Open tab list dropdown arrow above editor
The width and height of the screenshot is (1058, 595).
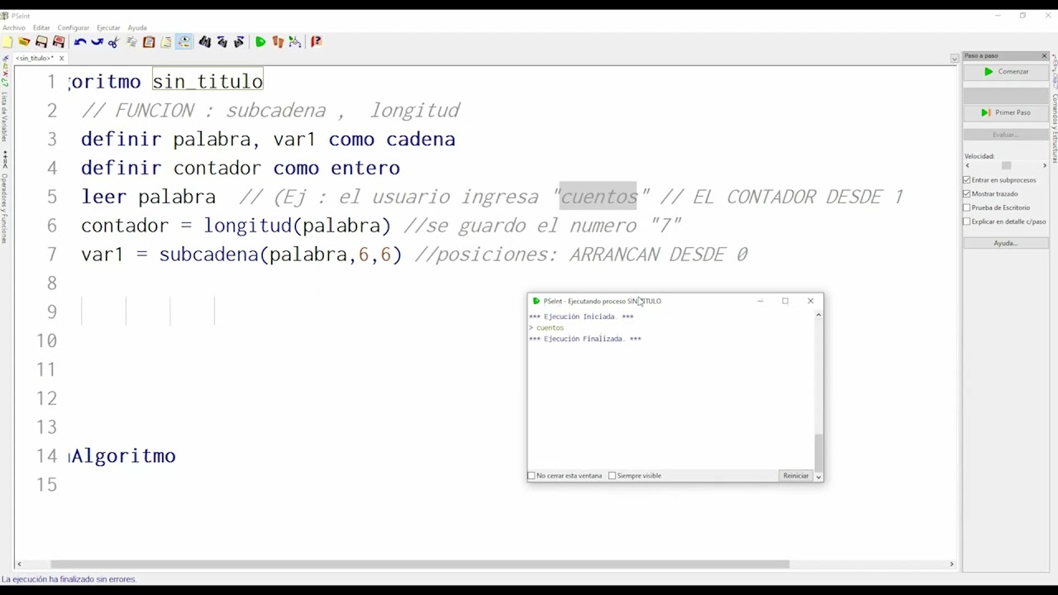[955, 59]
